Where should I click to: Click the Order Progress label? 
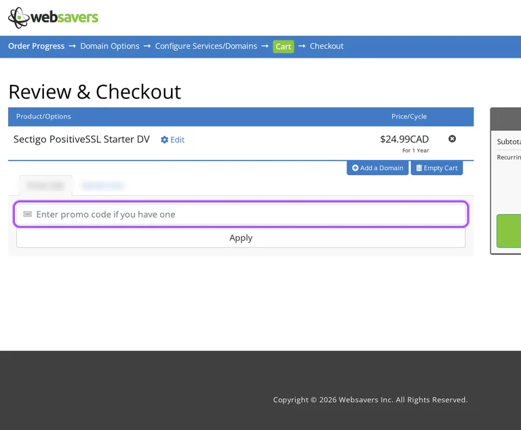36,46
